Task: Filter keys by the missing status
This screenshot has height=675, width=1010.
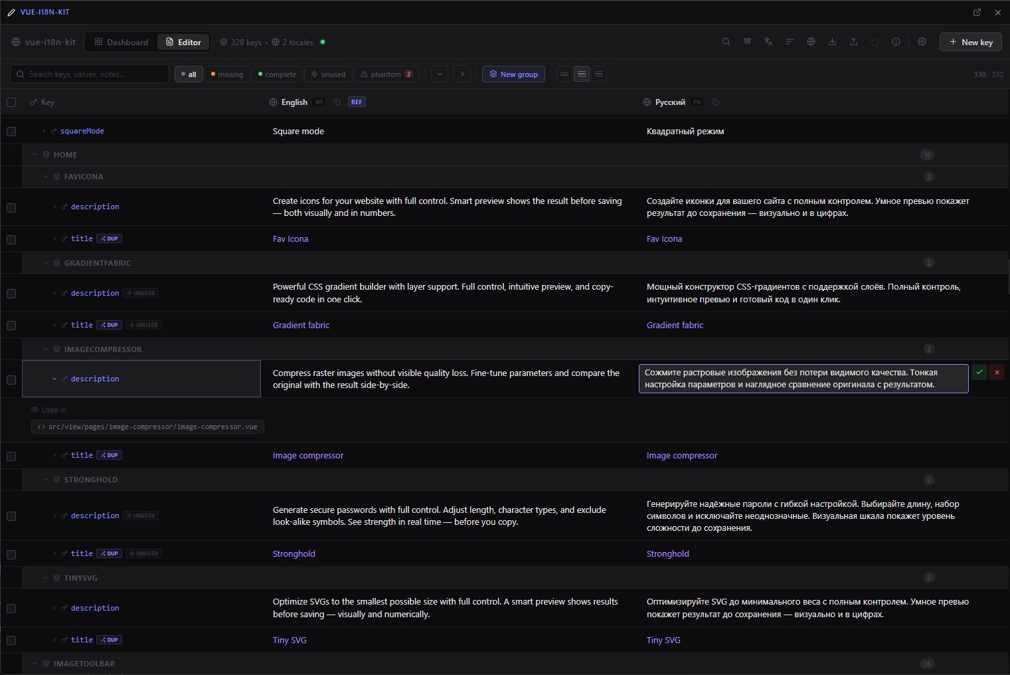Action: tap(227, 74)
